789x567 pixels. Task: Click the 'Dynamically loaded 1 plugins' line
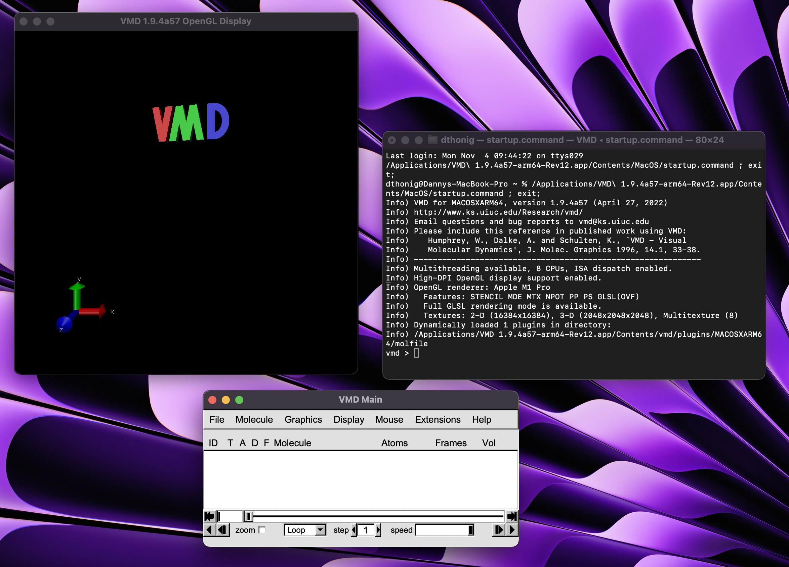pos(498,324)
